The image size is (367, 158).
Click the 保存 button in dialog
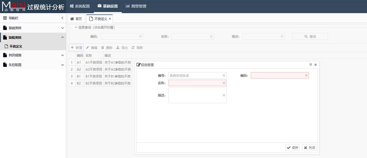point(292,148)
